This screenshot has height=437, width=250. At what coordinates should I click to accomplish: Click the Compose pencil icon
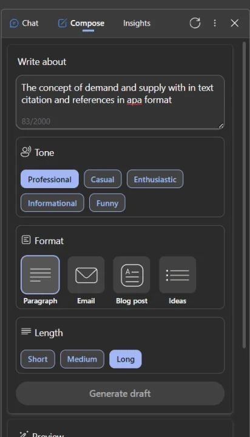pos(62,23)
